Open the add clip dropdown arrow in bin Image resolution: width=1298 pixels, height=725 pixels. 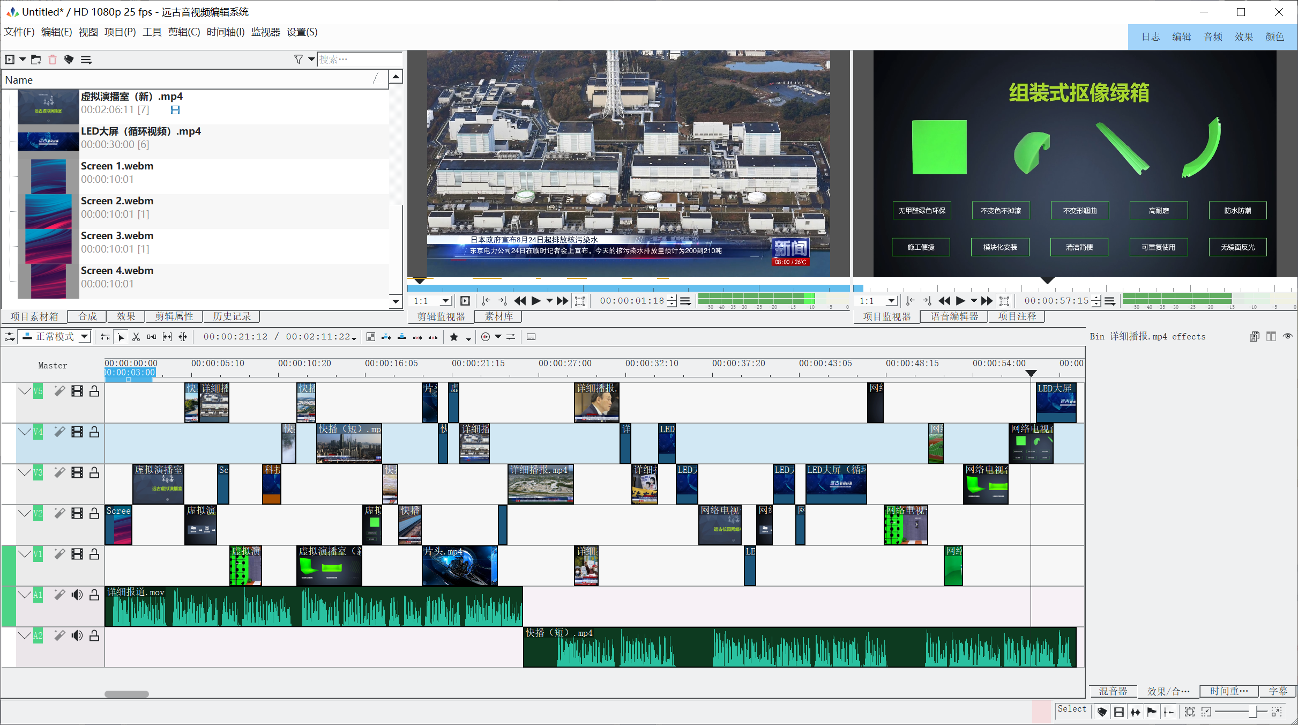coord(23,60)
